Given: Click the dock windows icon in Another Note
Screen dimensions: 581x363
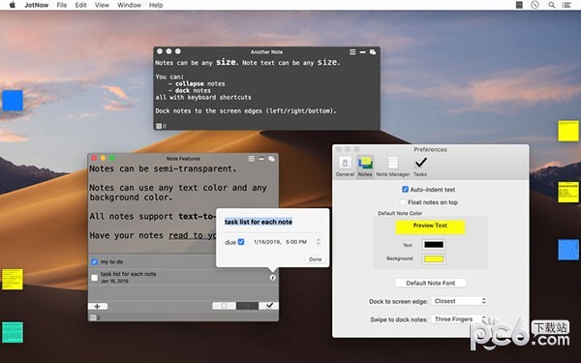Looking at the screenshot, I should [x=373, y=52].
